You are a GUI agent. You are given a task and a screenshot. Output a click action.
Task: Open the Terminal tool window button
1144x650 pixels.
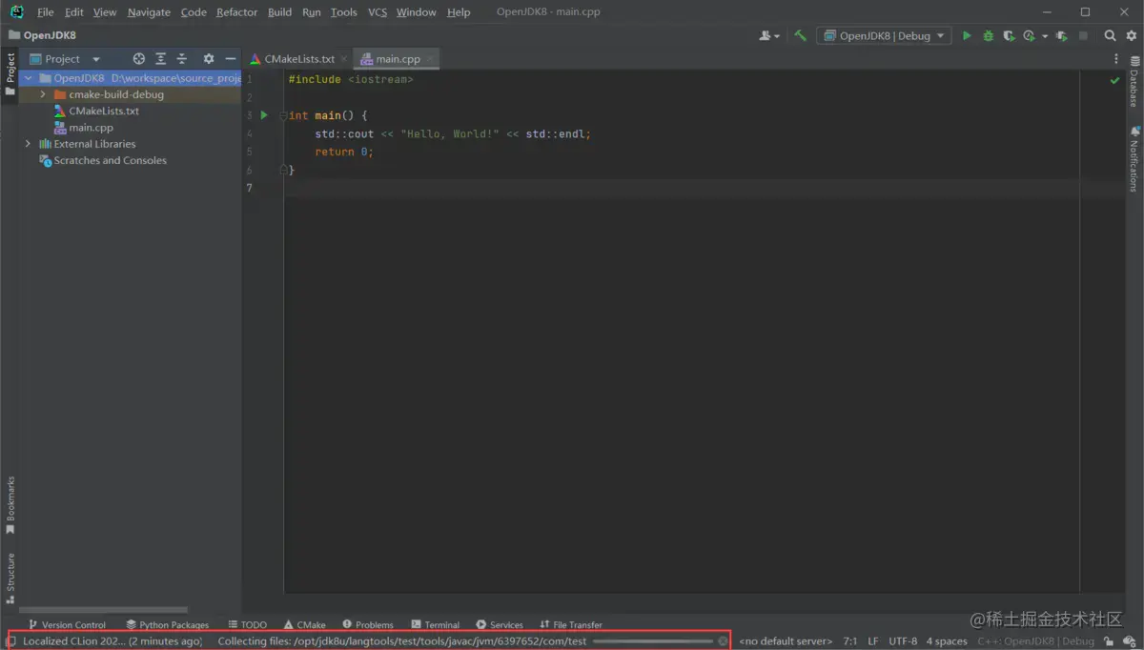click(436, 625)
